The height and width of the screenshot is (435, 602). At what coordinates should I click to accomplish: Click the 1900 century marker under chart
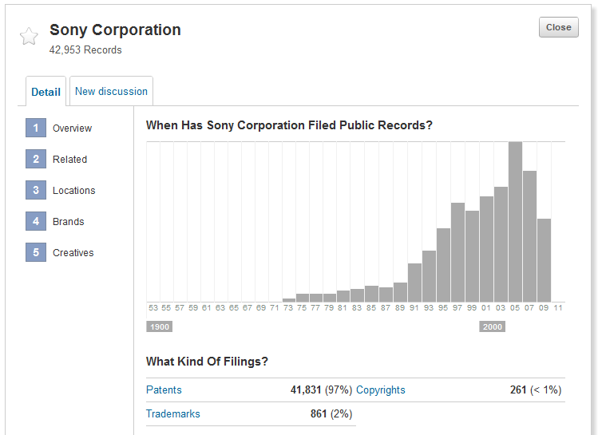coord(160,327)
